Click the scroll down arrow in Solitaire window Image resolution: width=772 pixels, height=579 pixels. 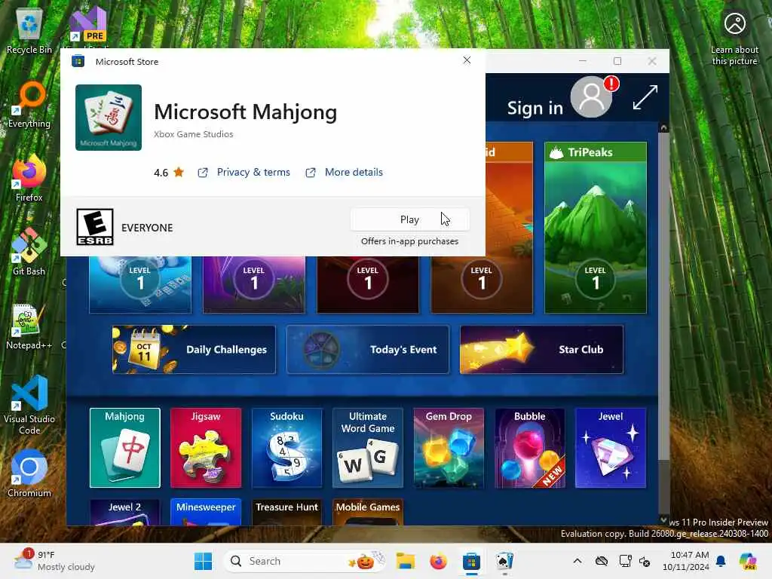click(663, 520)
